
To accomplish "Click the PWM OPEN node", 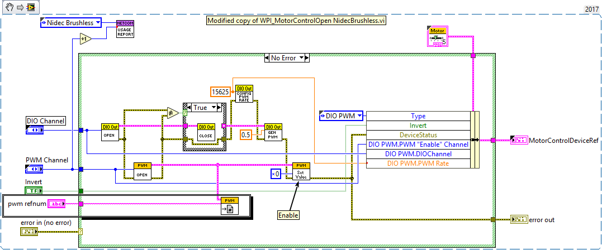I will coord(142,171).
